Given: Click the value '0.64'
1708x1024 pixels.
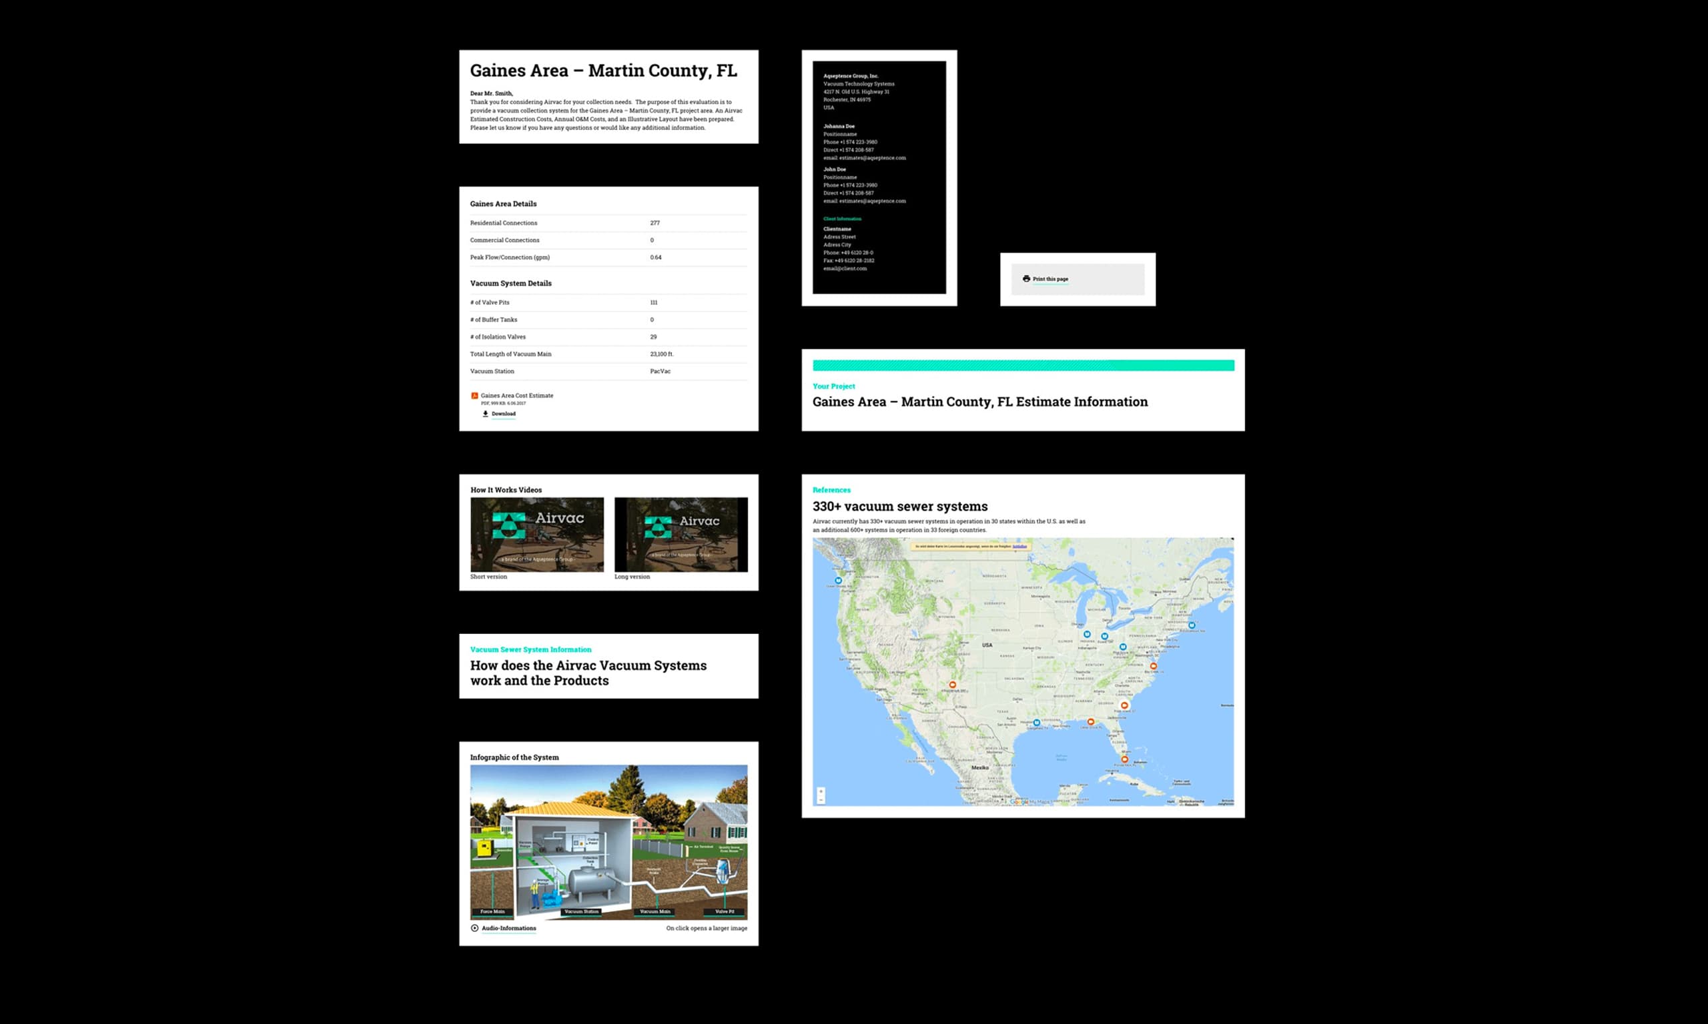Looking at the screenshot, I should (656, 257).
